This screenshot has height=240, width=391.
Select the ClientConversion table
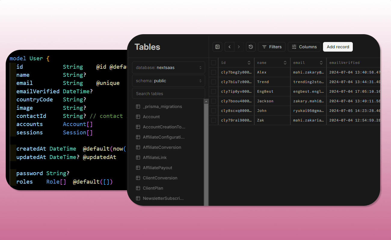point(160,178)
